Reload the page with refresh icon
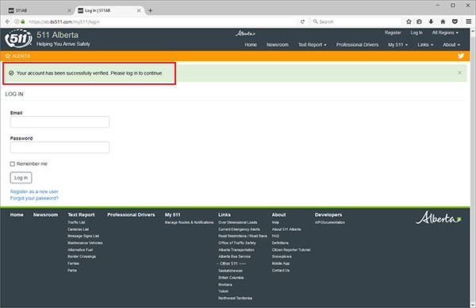Viewport: 476px width, 308px height. coord(302,22)
